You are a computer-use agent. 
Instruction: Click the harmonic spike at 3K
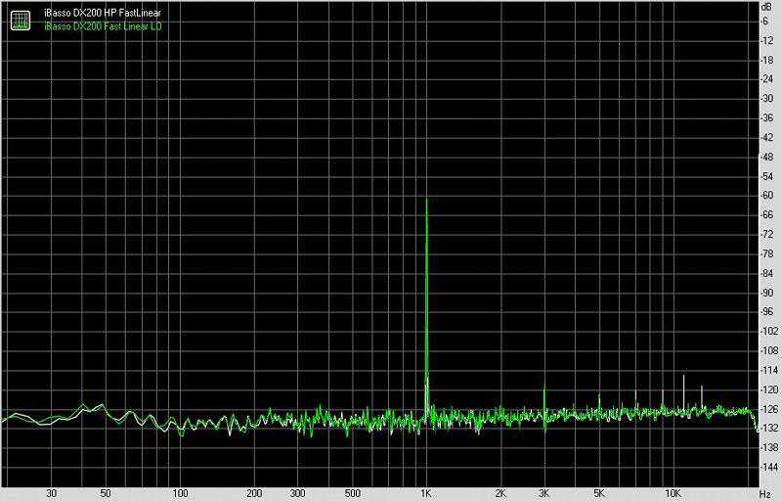[544, 388]
